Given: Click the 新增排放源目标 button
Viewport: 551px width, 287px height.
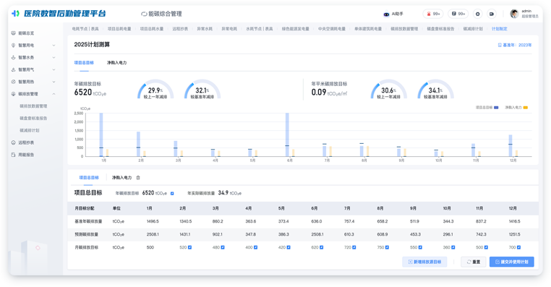Looking at the screenshot, I should [424, 262].
